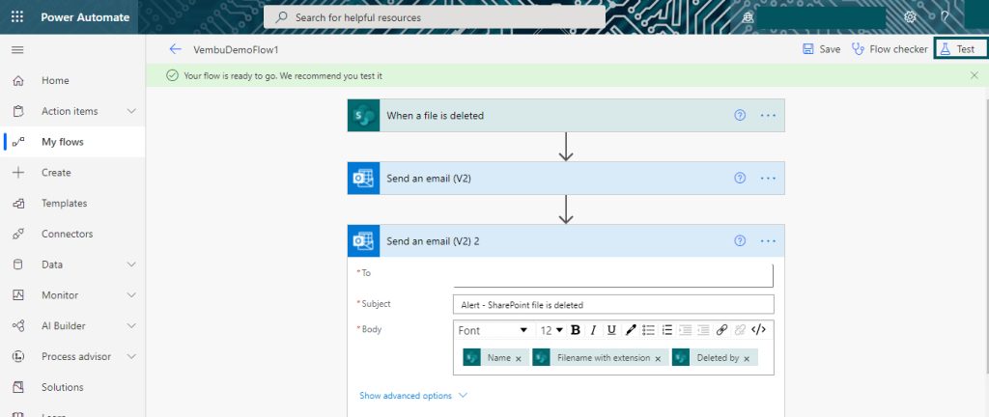Click the Subject field

(x=613, y=304)
